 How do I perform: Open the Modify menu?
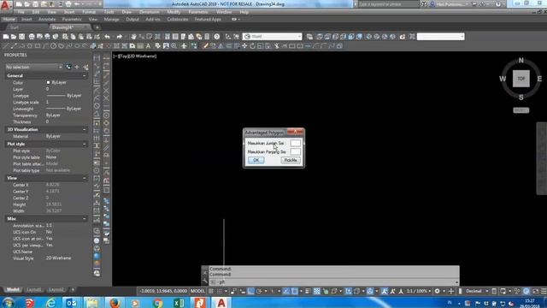(x=174, y=12)
